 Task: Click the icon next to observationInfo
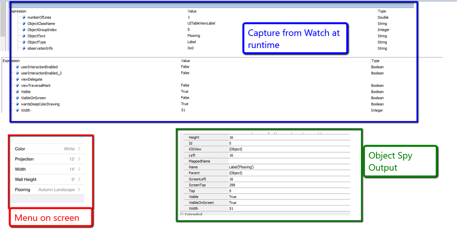24,48
